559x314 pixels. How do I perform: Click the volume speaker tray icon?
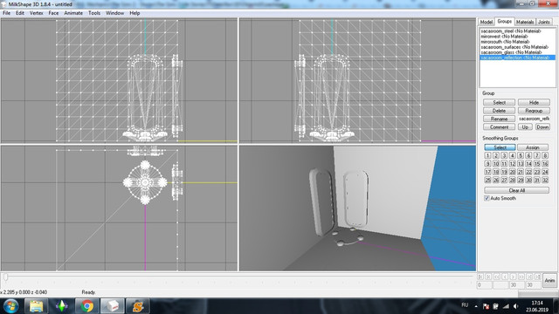pyautogui.click(x=515, y=306)
